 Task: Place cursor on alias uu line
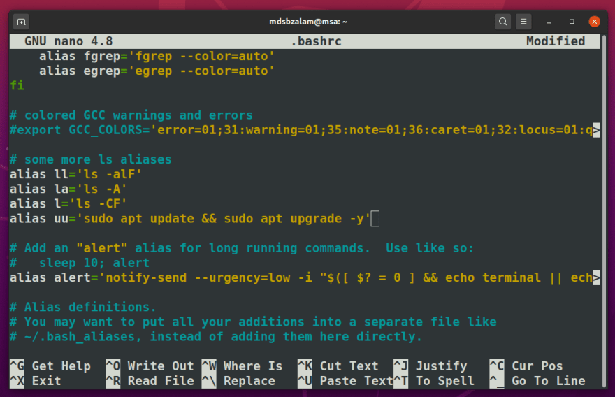pos(190,219)
